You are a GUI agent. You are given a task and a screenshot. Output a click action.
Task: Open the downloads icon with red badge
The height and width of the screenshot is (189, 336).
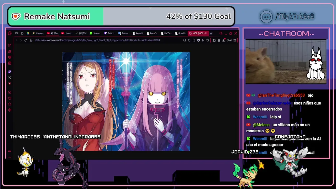pos(224,40)
